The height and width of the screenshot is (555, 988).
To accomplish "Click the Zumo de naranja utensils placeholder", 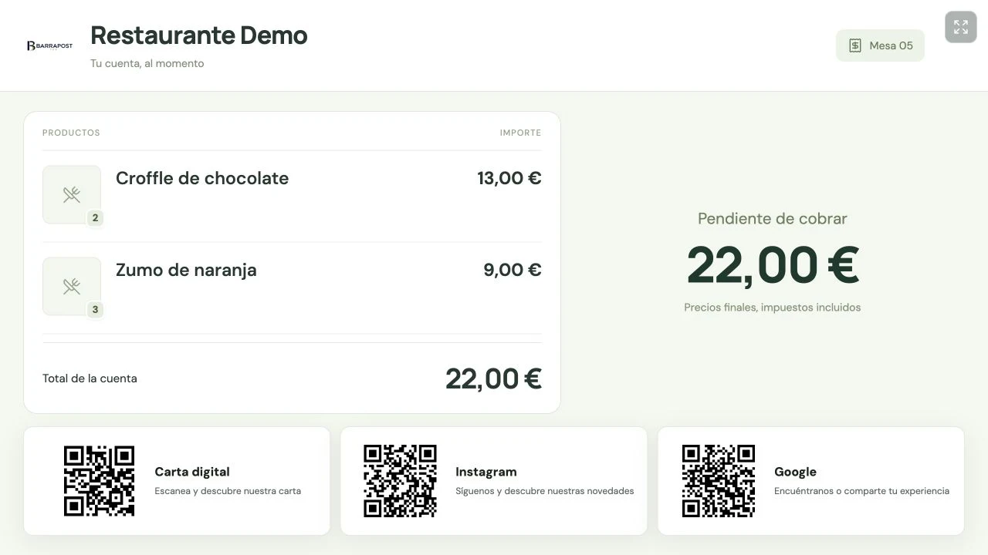I will (x=72, y=286).
